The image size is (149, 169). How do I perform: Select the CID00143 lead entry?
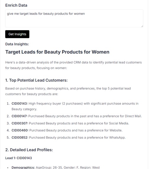(75, 106)
